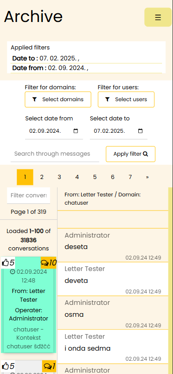173x374 pixels.
Task: Click the message 'deveta'
Action: (76, 281)
